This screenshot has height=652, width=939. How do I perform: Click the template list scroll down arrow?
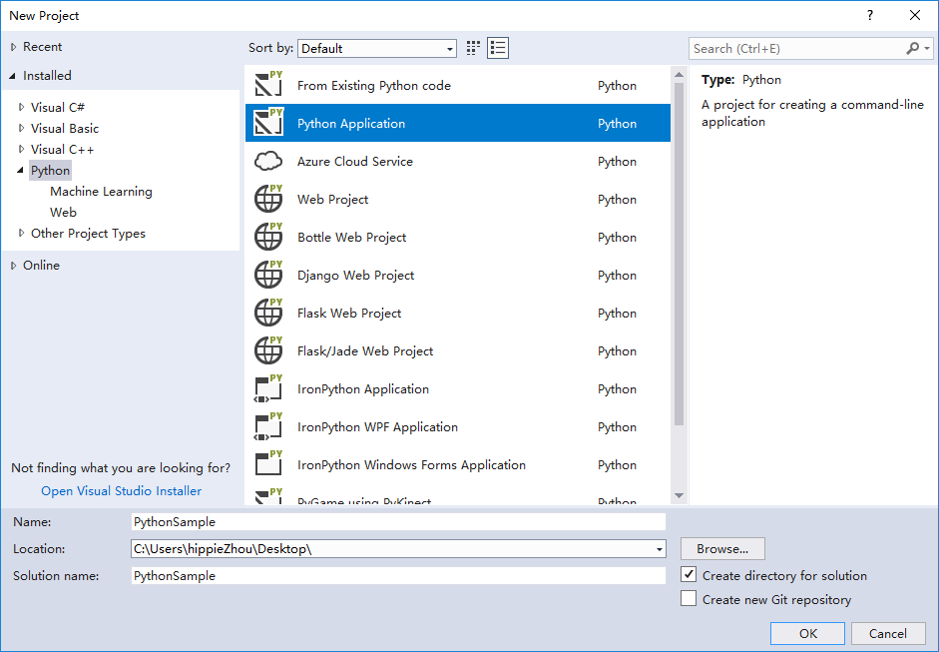(x=679, y=495)
